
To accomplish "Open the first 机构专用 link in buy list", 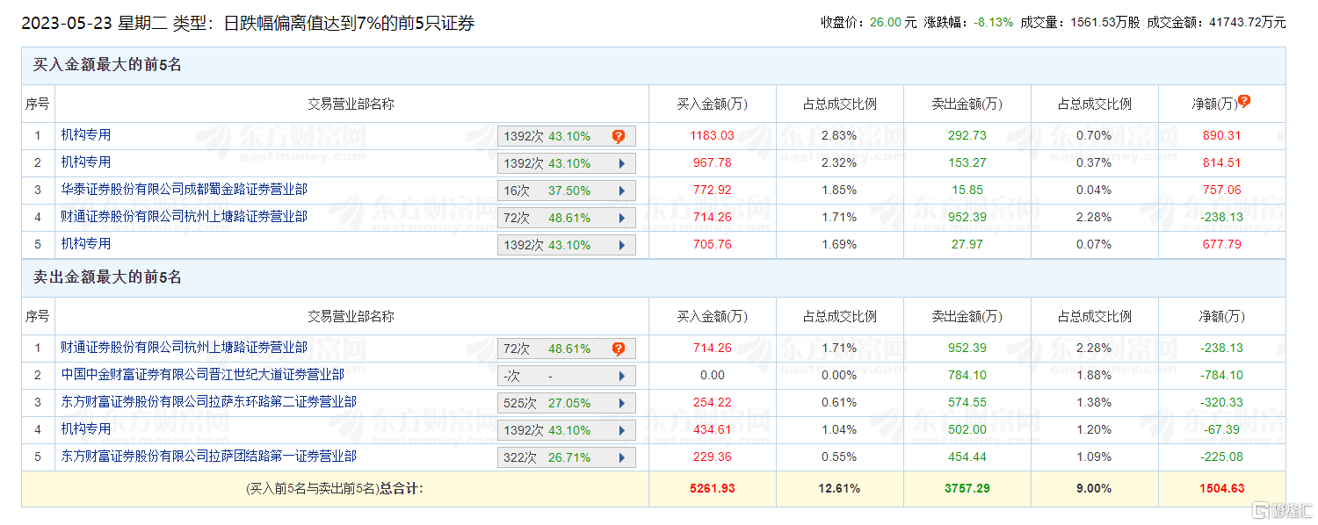I will [x=86, y=135].
